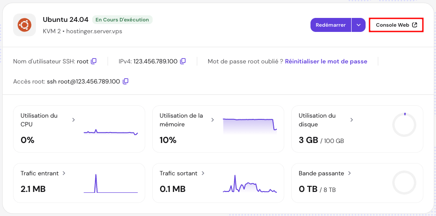
Task: Copy the root access ssh command
Action: 126,81
